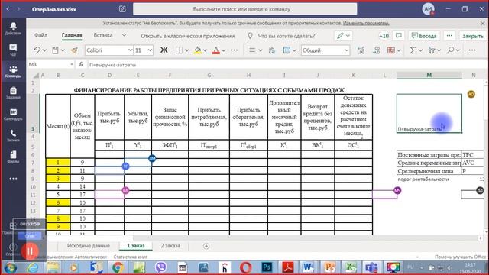Open Teams Календарь in sidebar

[13, 114]
